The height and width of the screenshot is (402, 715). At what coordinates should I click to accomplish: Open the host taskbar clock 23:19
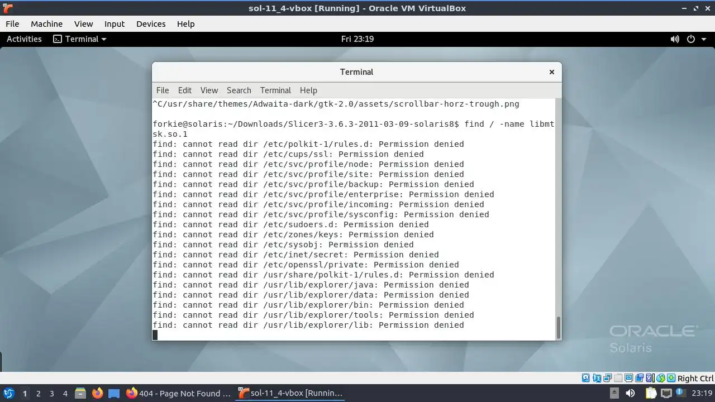tap(702, 393)
